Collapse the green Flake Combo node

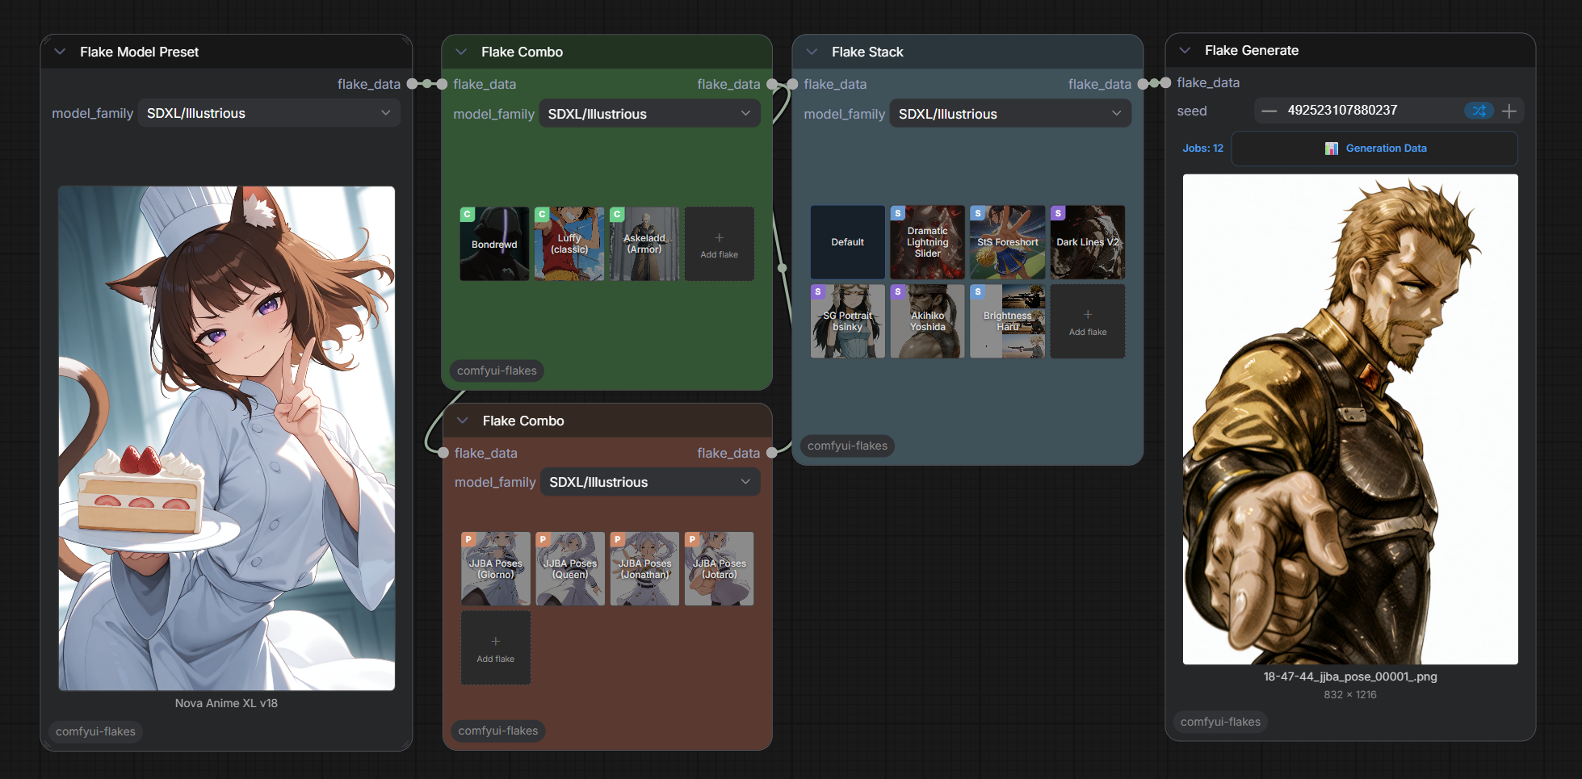pos(461,52)
